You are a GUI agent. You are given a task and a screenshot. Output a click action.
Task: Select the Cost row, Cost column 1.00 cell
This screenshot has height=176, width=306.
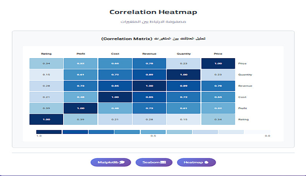tap(115, 97)
